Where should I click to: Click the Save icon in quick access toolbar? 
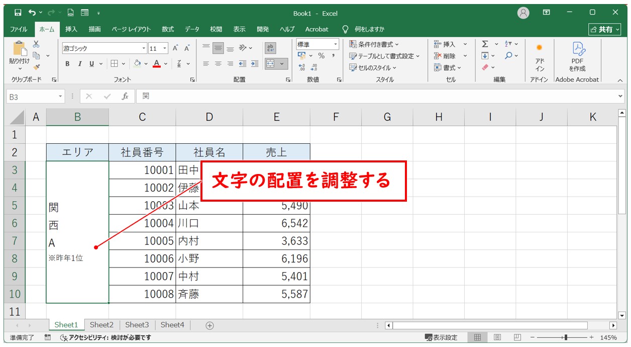pyautogui.click(x=18, y=13)
